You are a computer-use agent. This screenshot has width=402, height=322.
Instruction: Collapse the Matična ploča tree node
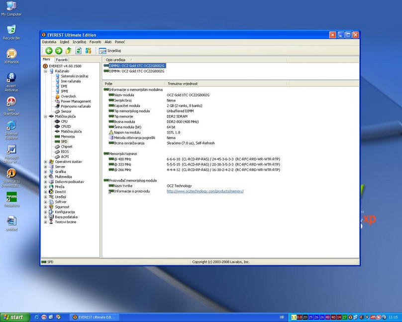[45, 116]
